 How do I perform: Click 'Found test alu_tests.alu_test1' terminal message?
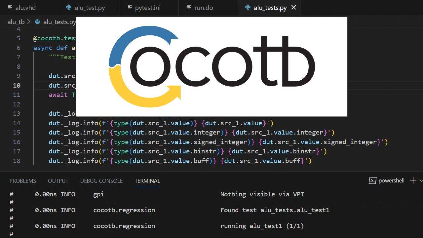pyautogui.click(x=275, y=210)
